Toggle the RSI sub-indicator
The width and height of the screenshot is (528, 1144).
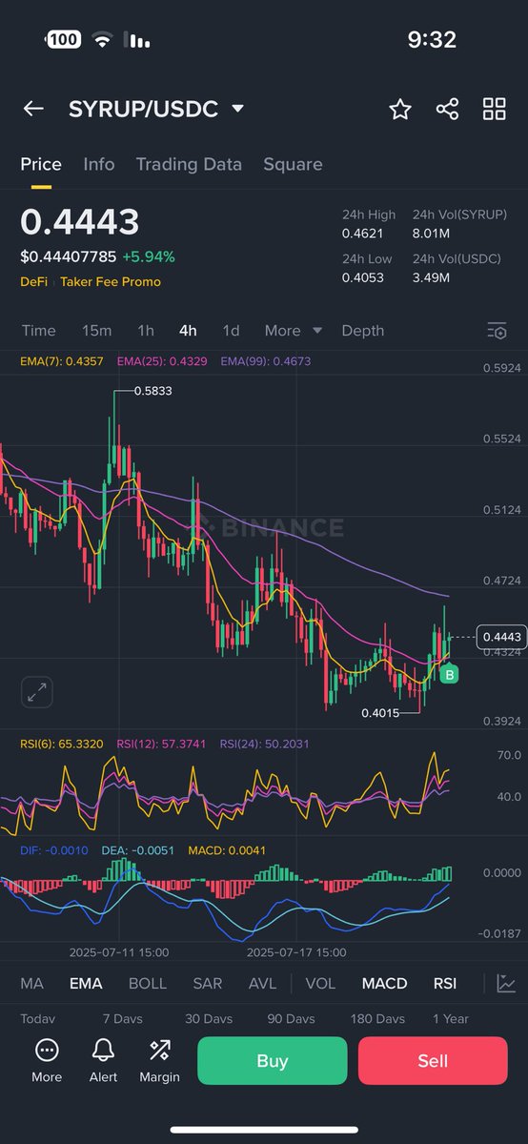coord(445,984)
